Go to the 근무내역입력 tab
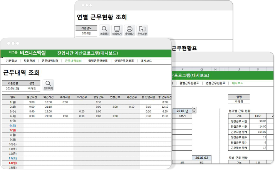This screenshot has height=170, width=275. [x=50, y=61]
